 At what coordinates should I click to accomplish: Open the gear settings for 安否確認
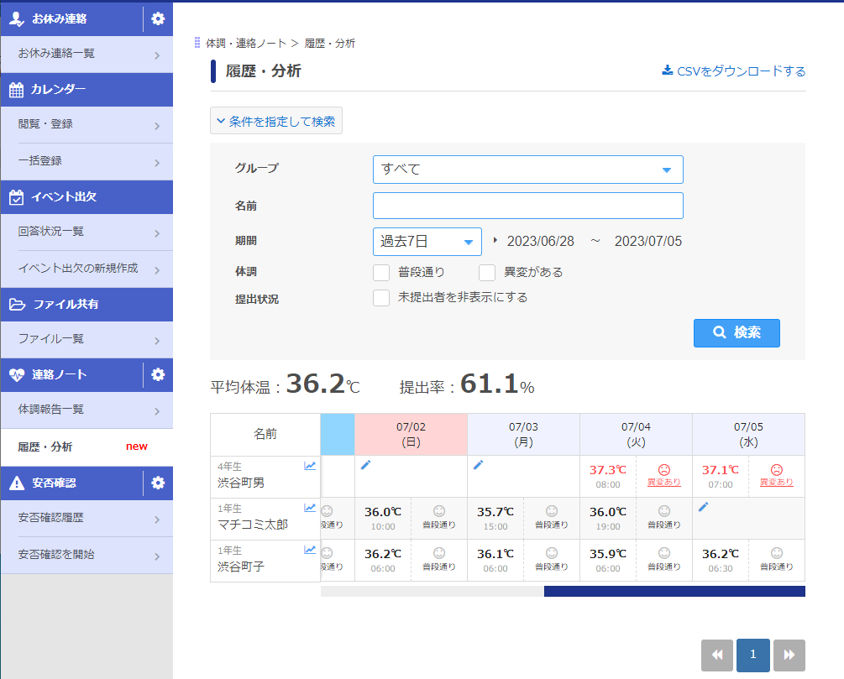click(x=158, y=483)
